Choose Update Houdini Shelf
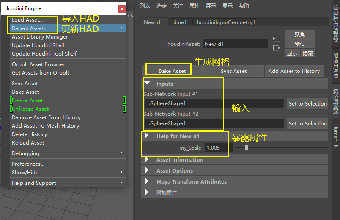The height and width of the screenshot is (220, 340). point(68,45)
